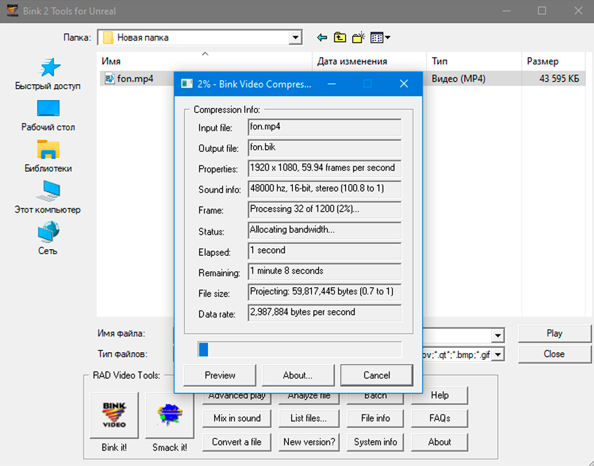Screen dimensions: 594x466
Task: Click the Convert a file button
Action: pos(237,442)
